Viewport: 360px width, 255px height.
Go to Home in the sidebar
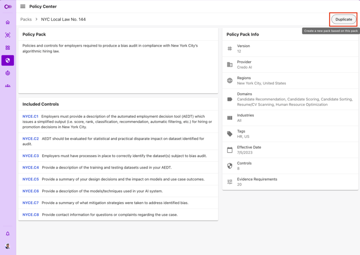coord(8,23)
